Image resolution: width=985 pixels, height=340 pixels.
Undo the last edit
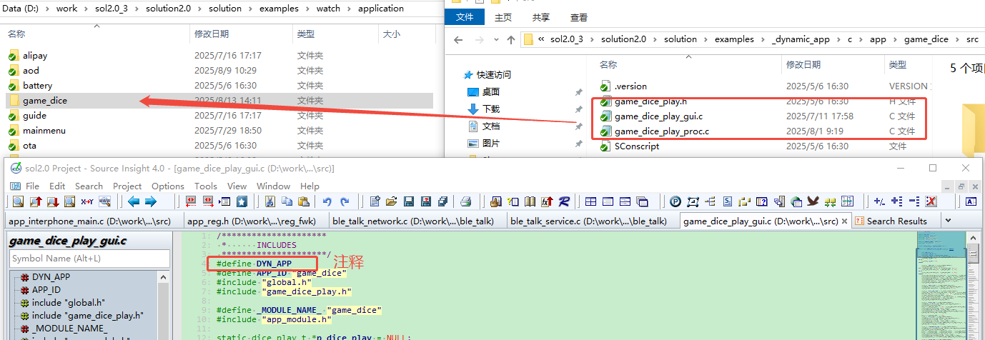click(327, 201)
